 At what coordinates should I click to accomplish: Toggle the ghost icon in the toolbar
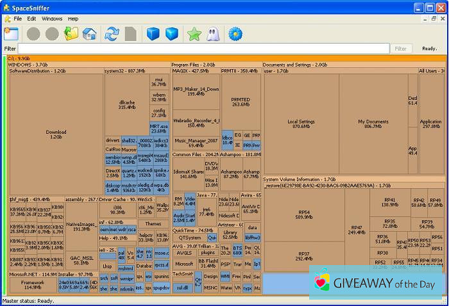coord(212,33)
